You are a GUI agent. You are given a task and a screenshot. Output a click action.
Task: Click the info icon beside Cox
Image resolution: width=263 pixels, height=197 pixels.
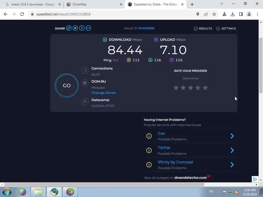click(x=149, y=136)
